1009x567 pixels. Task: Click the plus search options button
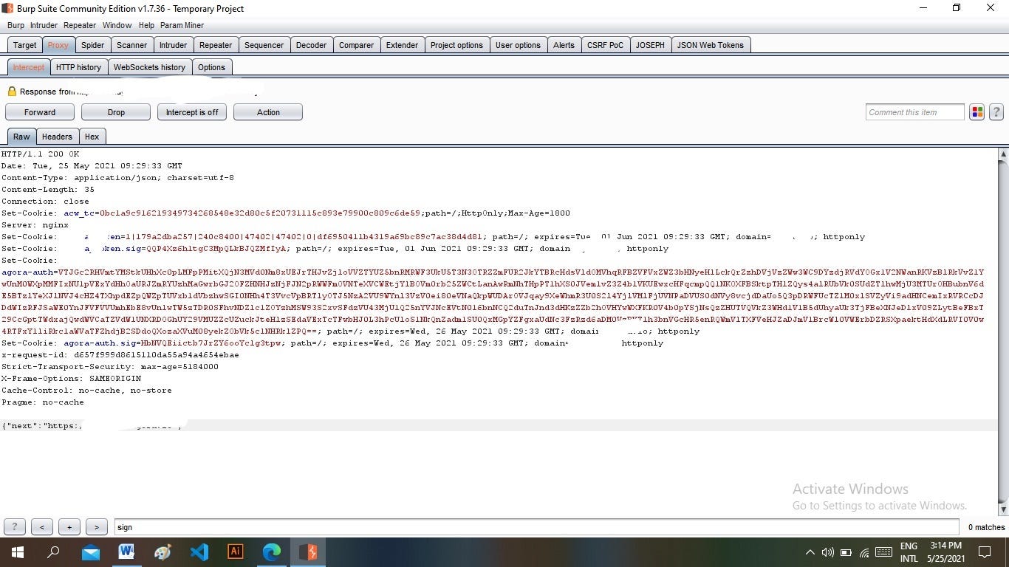coord(69,527)
